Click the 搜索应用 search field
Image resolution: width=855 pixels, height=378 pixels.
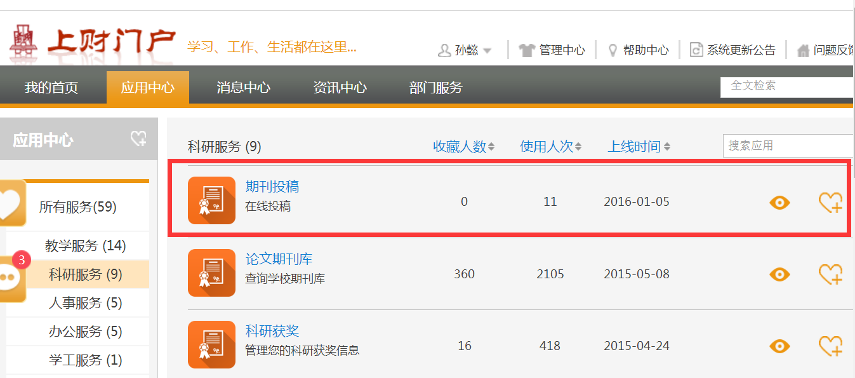[787, 145]
